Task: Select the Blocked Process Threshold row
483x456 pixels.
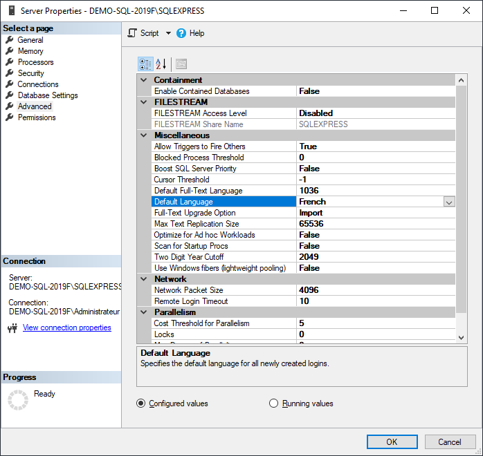Action: [x=303, y=158]
